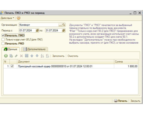Click the Печать button
Image resolution: width=143 pixels, height=114 pixels.
tap(121, 101)
